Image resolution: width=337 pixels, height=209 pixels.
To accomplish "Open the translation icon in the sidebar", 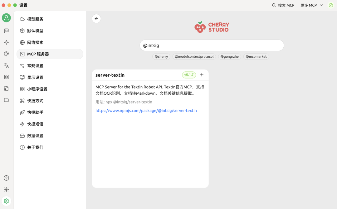I will (6, 65).
